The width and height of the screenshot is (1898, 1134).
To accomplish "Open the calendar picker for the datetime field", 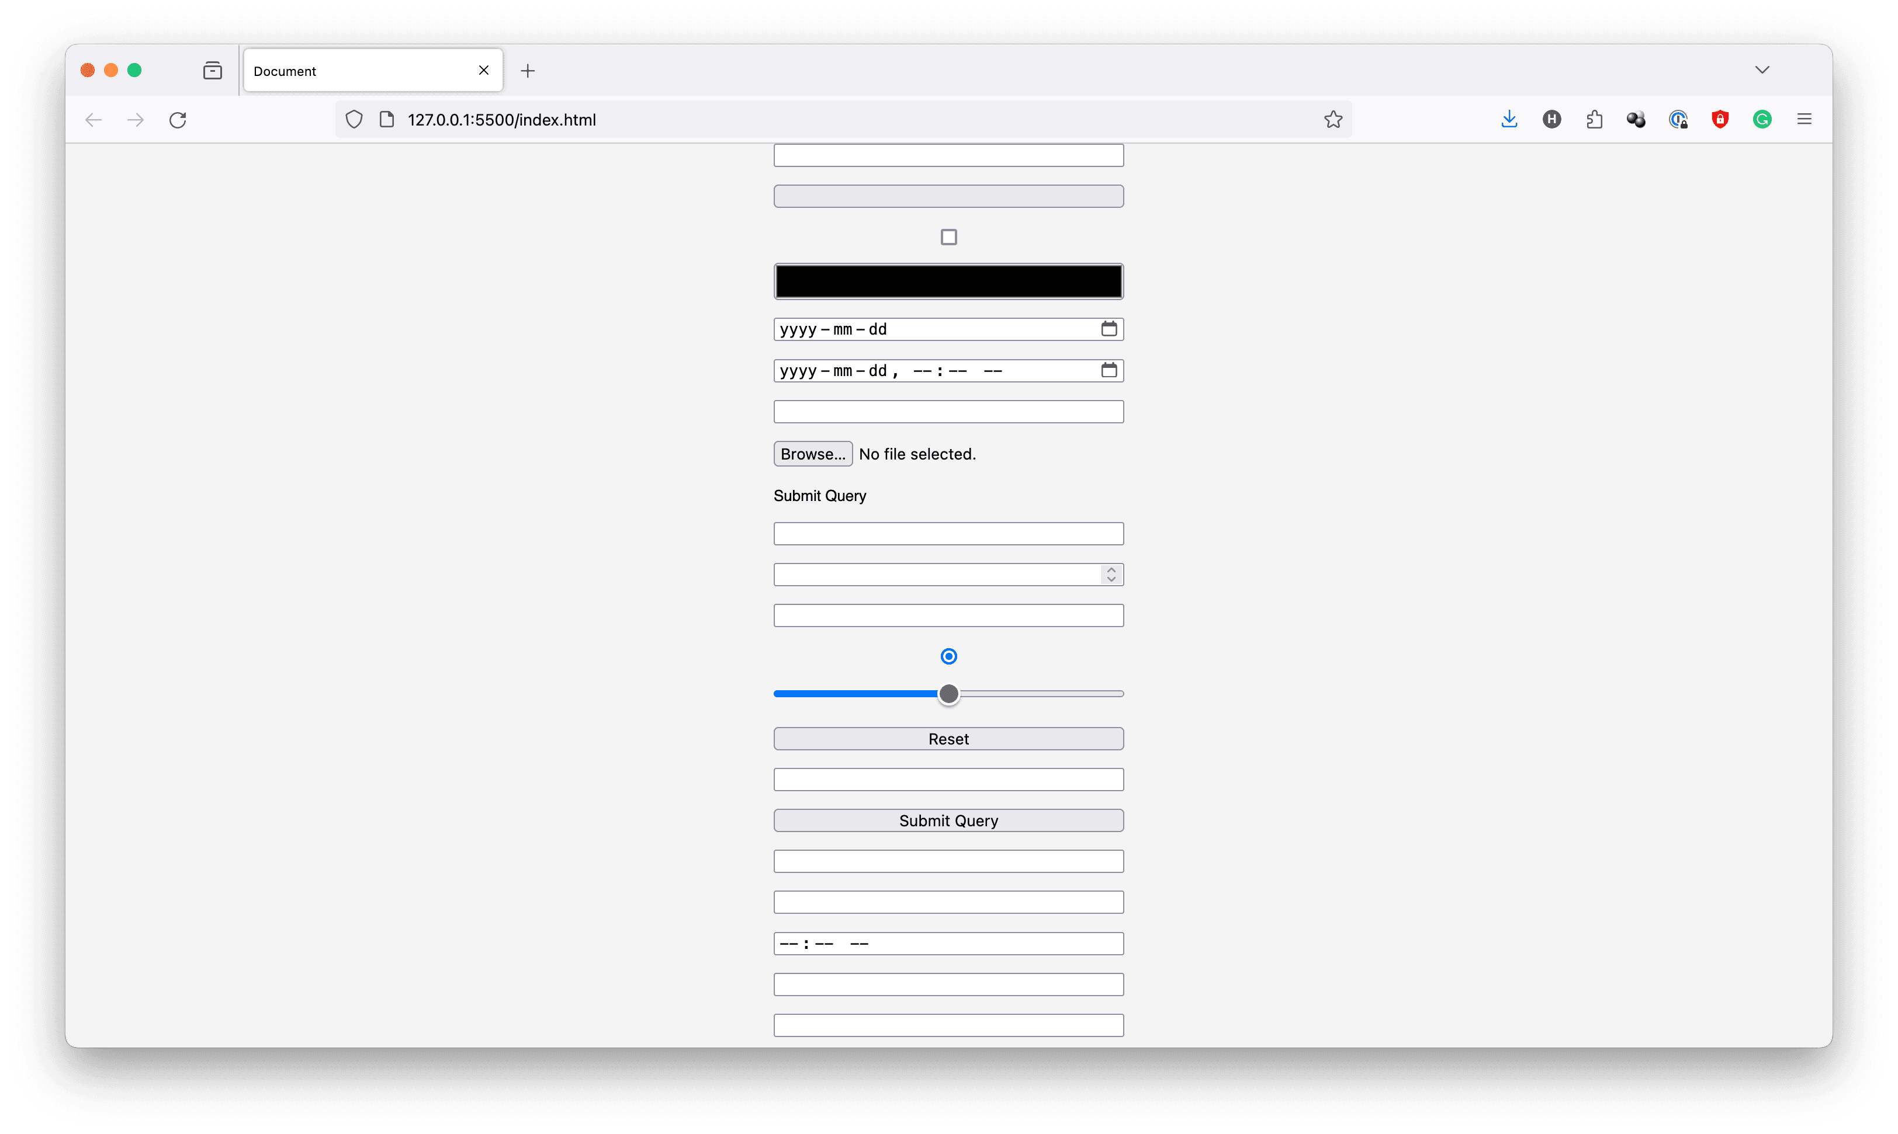I will coord(1108,370).
